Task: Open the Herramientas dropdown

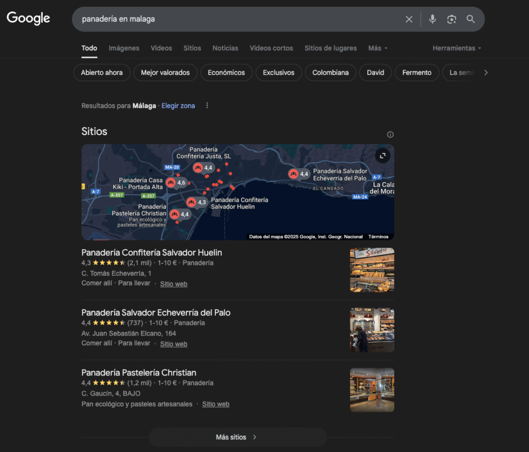Action: point(457,48)
